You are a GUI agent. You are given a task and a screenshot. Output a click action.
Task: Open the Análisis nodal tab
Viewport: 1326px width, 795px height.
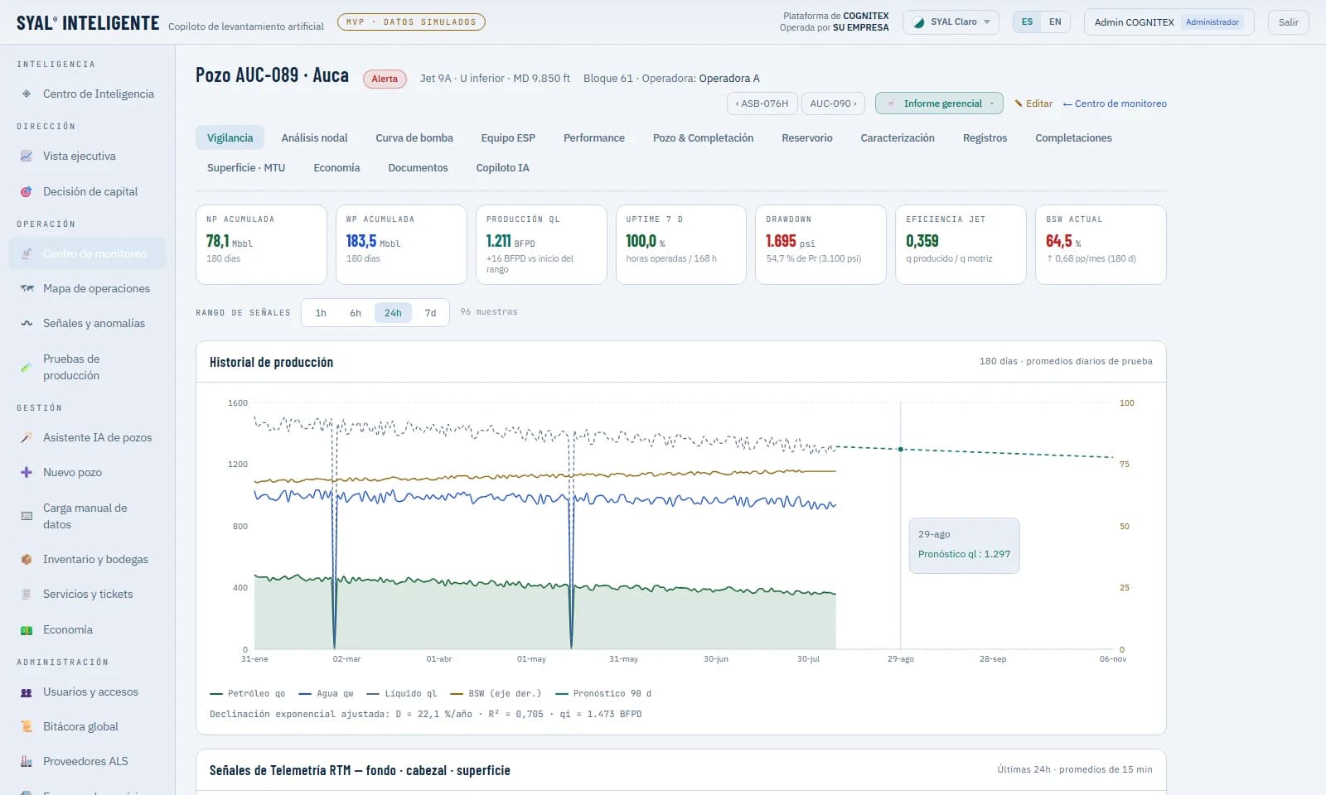click(x=314, y=137)
